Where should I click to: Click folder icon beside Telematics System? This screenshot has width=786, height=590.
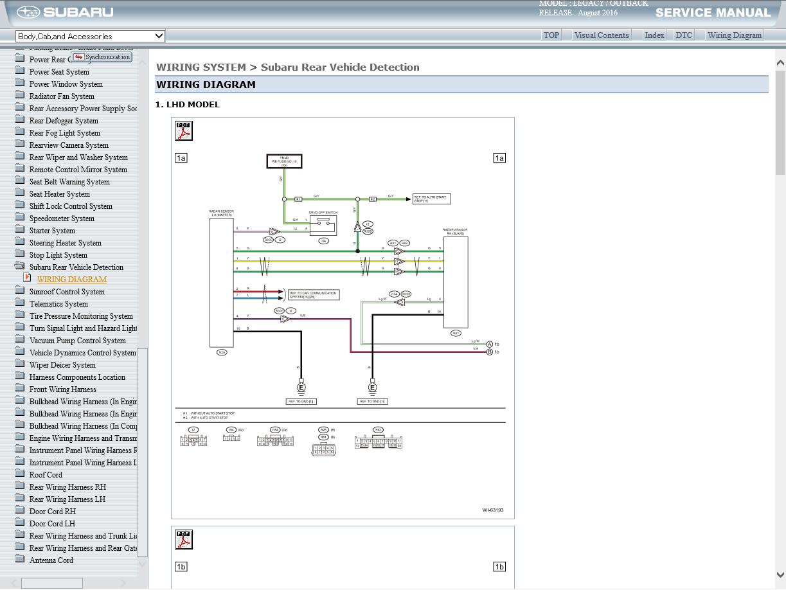(19, 303)
